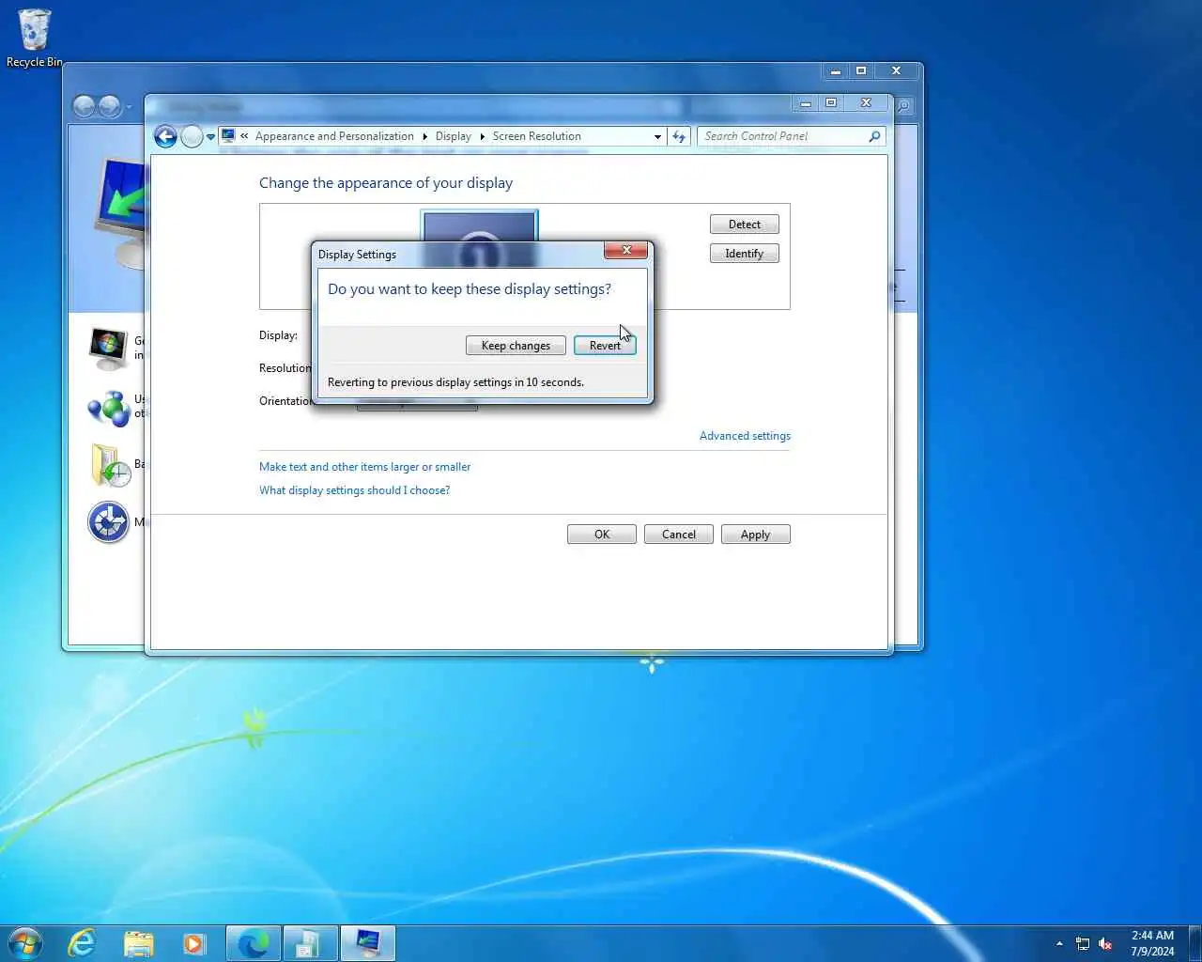Click the magnifier icon in Search Control Panel
The height and width of the screenshot is (962, 1202).
pyautogui.click(x=874, y=136)
